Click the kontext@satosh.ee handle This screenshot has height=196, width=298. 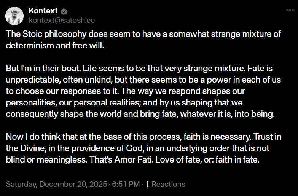(62, 20)
